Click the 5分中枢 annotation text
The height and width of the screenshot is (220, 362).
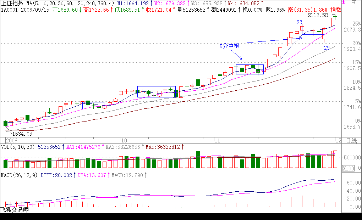click(x=230, y=46)
